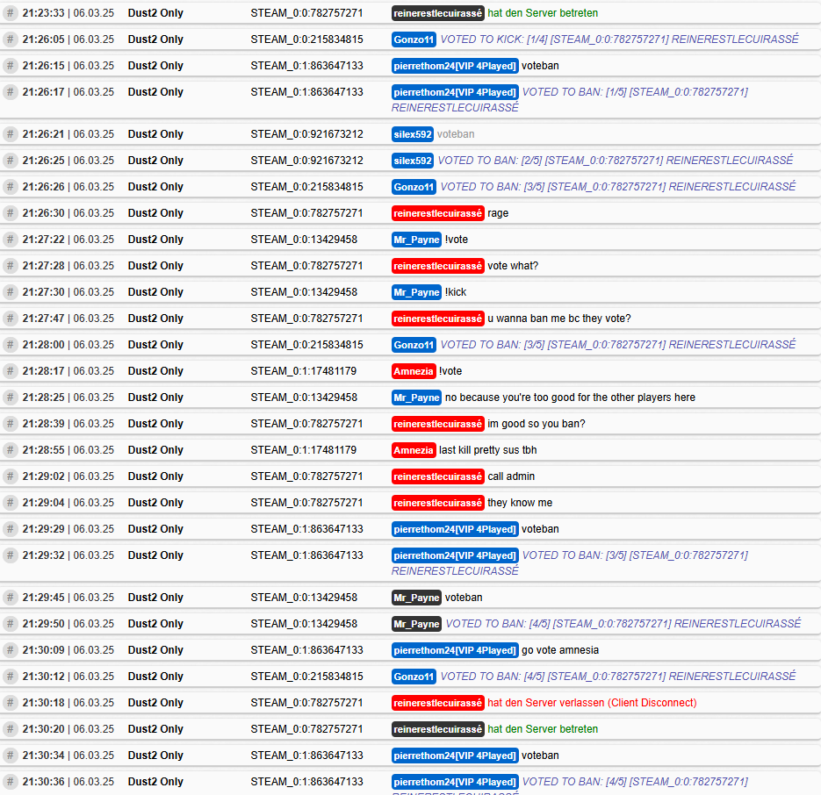Click the # icon for the 21:23:33 entry
Viewport: 821px width, 795px height.
(11, 13)
